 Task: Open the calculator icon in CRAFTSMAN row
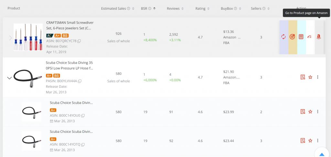pos(301,37)
